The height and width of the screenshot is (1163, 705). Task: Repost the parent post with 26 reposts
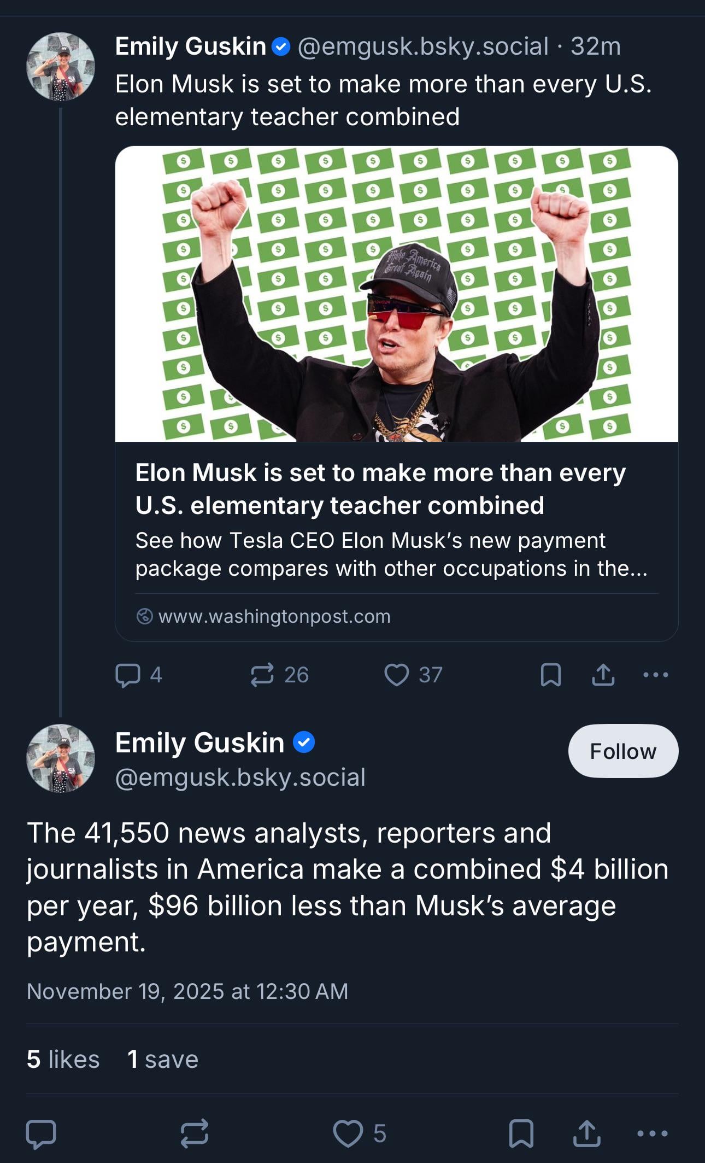[x=262, y=675]
